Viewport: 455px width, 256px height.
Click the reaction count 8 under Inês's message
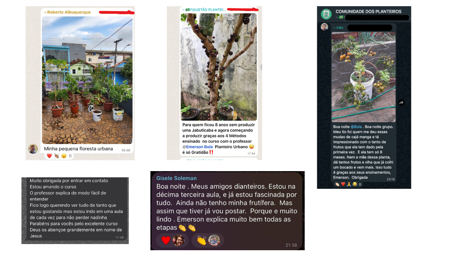click(x=360, y=184)
